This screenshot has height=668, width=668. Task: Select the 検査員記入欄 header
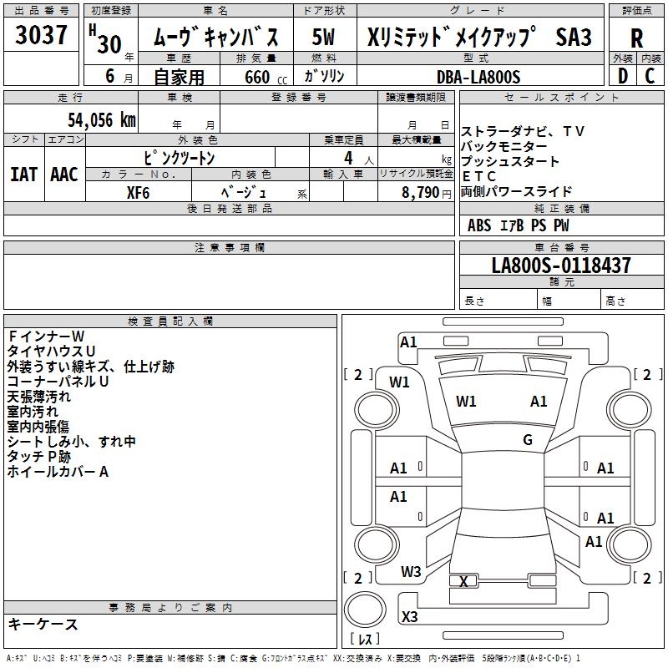pyautogui.click(x=170, y=321)
